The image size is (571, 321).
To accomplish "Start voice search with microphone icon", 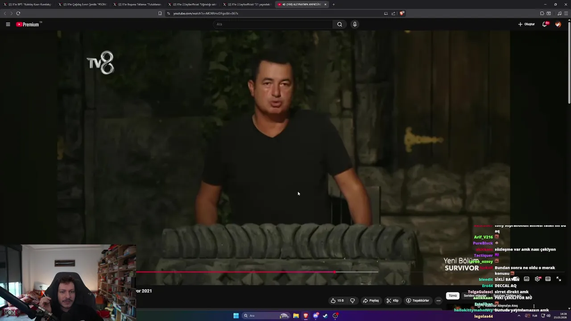I will 355,24.
